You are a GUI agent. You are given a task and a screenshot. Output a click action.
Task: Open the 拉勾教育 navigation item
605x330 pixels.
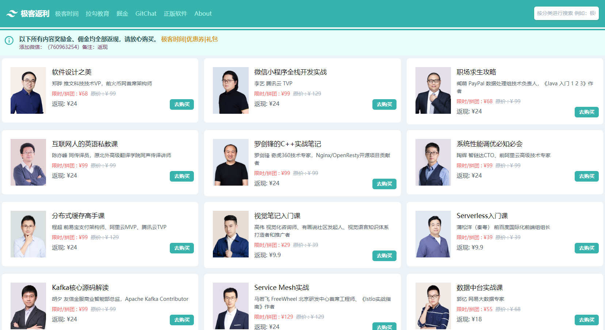click(97, 14)
